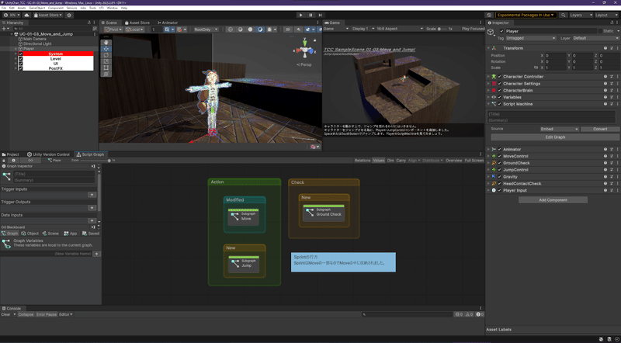The image size is (621, 343).
Task: Click the Edit Graph button
Action: coord(553,137)
